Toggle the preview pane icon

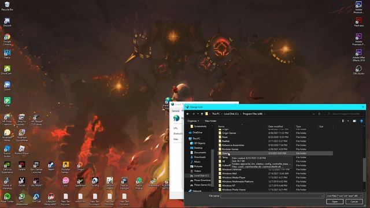[354, 121]
